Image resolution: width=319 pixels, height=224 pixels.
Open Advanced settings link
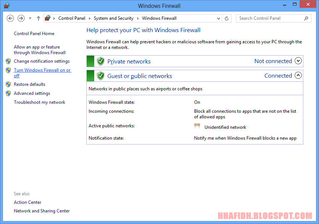pyautogui.click(x=32, y=93)
